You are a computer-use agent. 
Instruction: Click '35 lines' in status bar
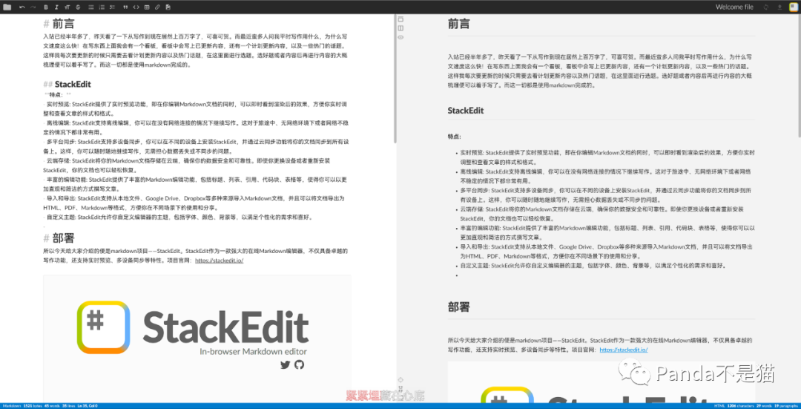click(x=68, y=406)
